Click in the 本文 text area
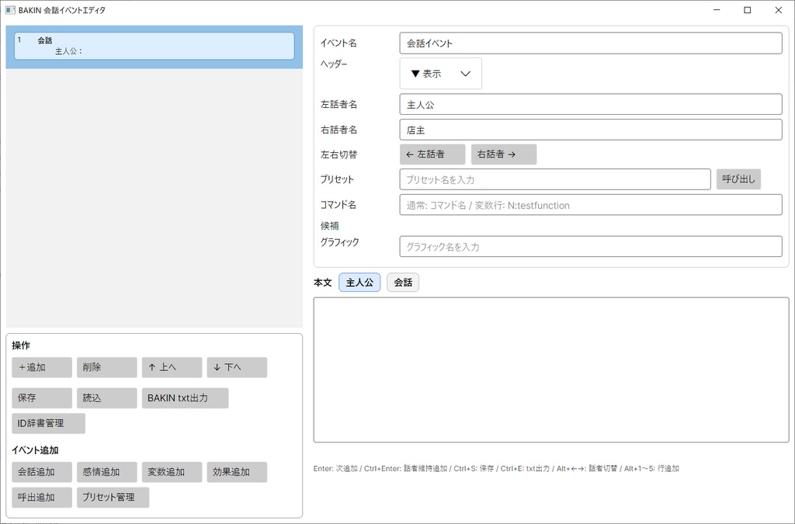795x524 pixels. (x=551, y=370)
